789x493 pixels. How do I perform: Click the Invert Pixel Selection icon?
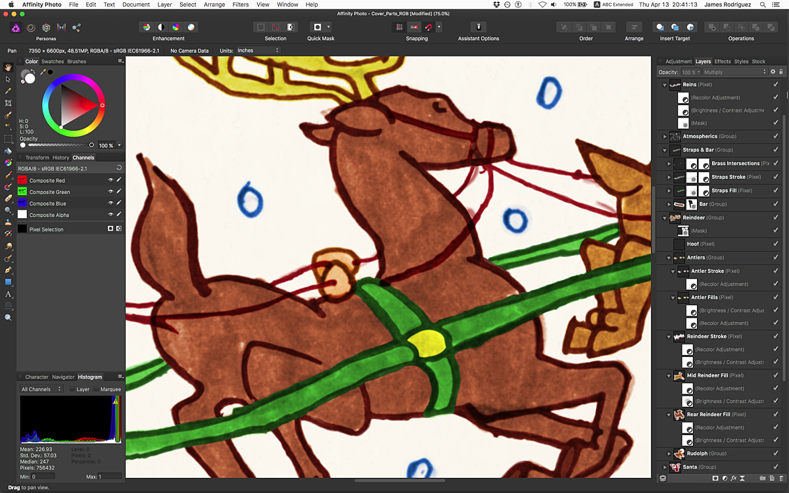(x=290, y=28)
